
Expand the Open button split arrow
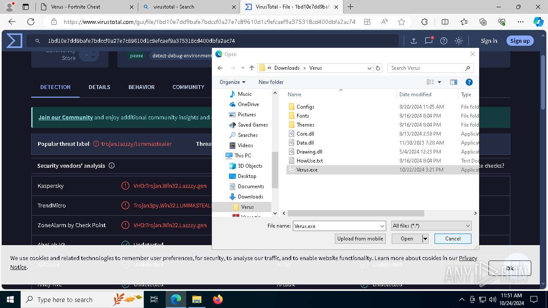(x=425, y=239)
